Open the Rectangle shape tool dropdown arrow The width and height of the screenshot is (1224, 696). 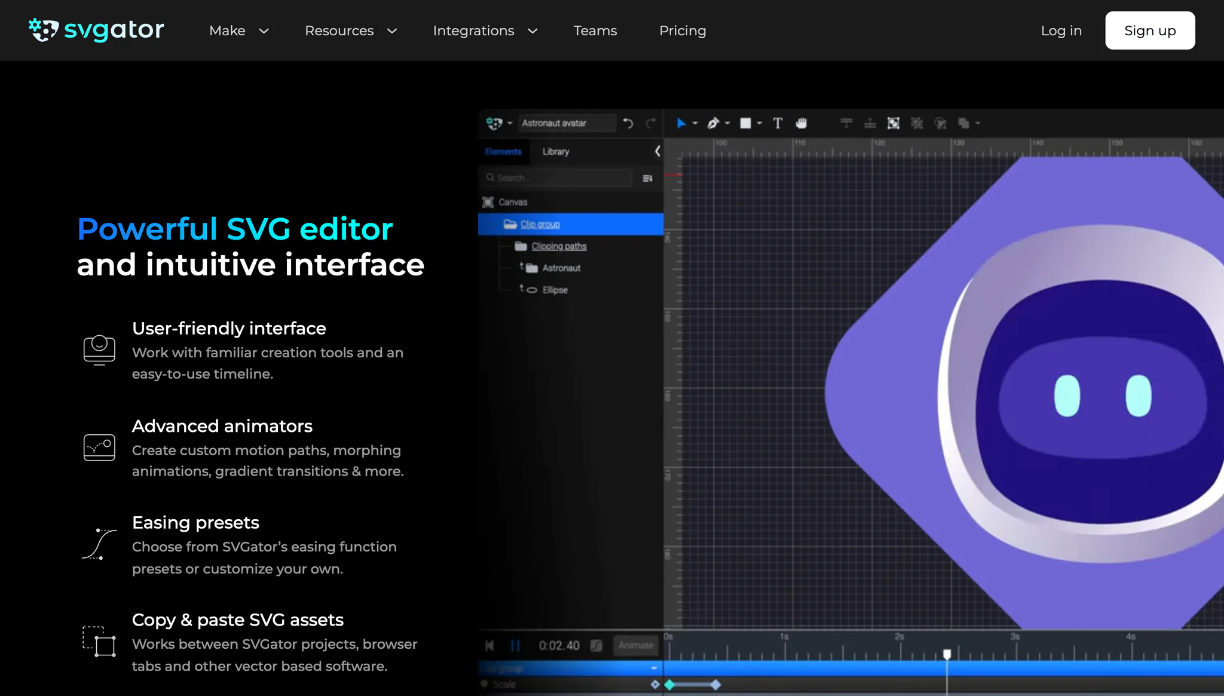(760, 124)
